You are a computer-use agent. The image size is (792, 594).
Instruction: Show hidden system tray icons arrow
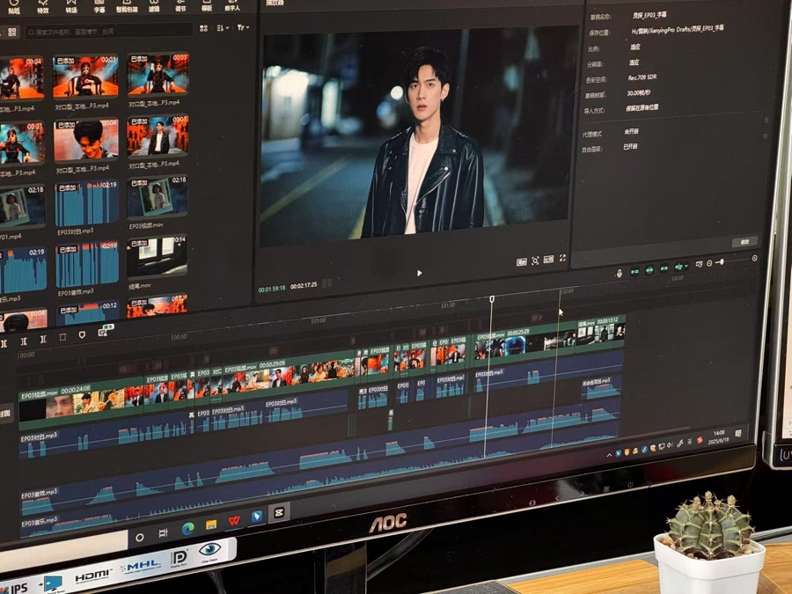coord(610,455)
